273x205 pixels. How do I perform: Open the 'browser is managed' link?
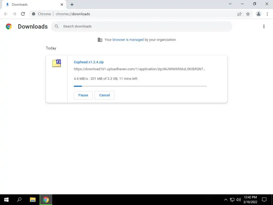pyautogui.click(x=128, y=40)
